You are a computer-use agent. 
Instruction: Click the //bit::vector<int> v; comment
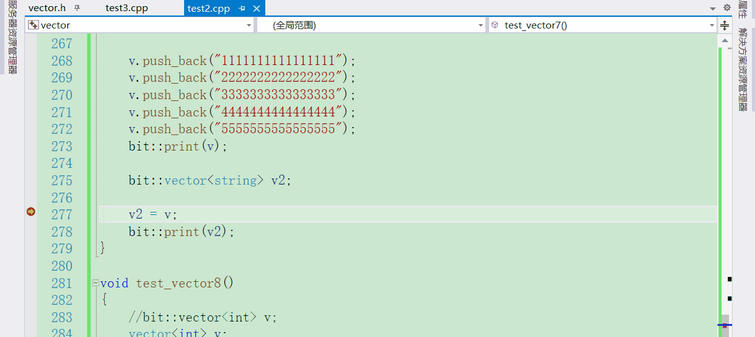203,317
